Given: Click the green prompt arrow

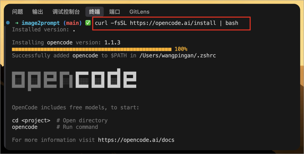Looking at the screenshot, I should (x=17, y=23).
